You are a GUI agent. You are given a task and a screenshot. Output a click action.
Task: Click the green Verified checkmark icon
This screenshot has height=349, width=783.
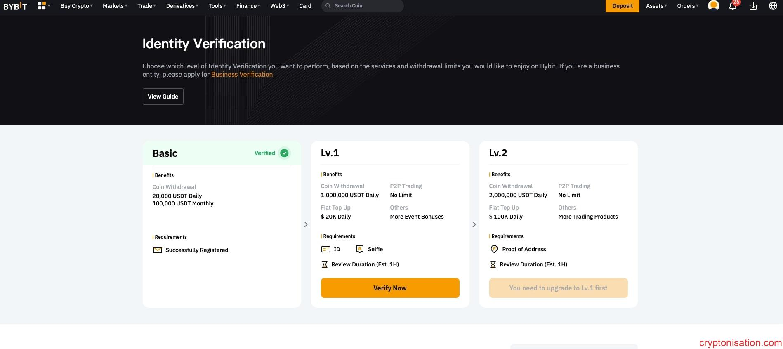(284, 153)
